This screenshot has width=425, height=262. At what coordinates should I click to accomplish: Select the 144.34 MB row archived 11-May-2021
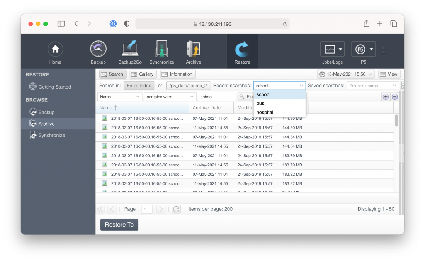(x=245, y=146)
